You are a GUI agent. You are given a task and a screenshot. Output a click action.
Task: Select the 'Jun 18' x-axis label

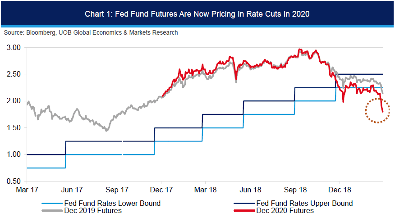tap(251, 190)
